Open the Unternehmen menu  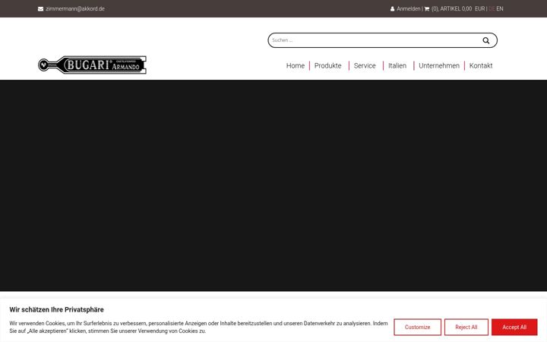pos(439,65)
